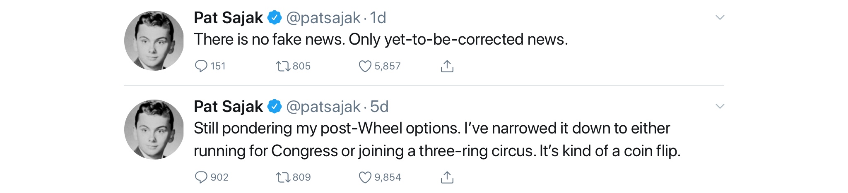The height and width of the screenshot is (193, 848).
Task: Open the dropdown chevron on the 1d tweet
Action: coord(720,17)
